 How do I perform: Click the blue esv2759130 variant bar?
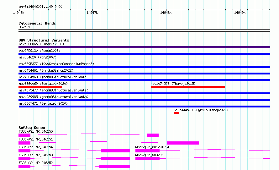(144, 54)
